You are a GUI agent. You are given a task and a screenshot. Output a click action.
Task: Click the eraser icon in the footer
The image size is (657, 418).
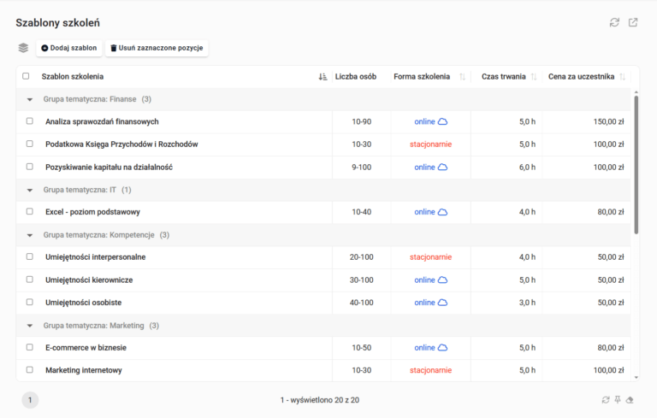tap(630, 399)
